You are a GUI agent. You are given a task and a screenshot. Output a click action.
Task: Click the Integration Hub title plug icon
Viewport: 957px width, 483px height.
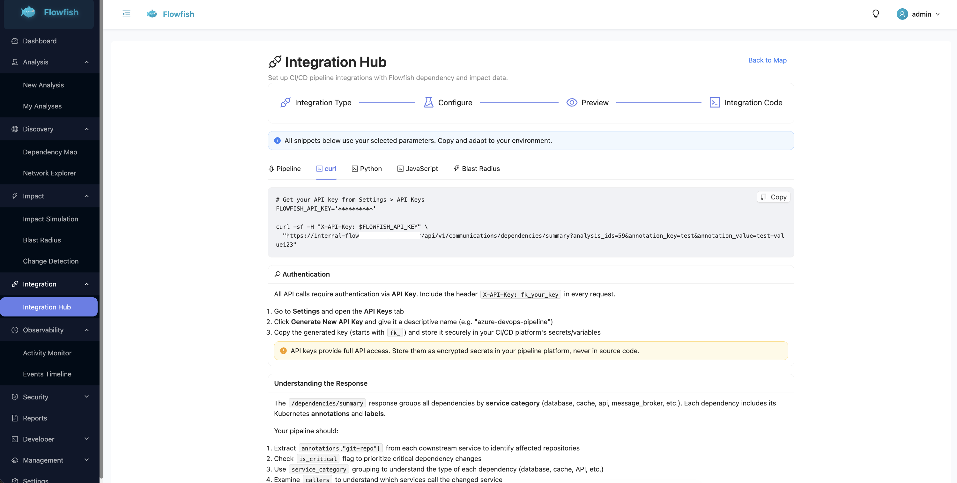(275, 62)
